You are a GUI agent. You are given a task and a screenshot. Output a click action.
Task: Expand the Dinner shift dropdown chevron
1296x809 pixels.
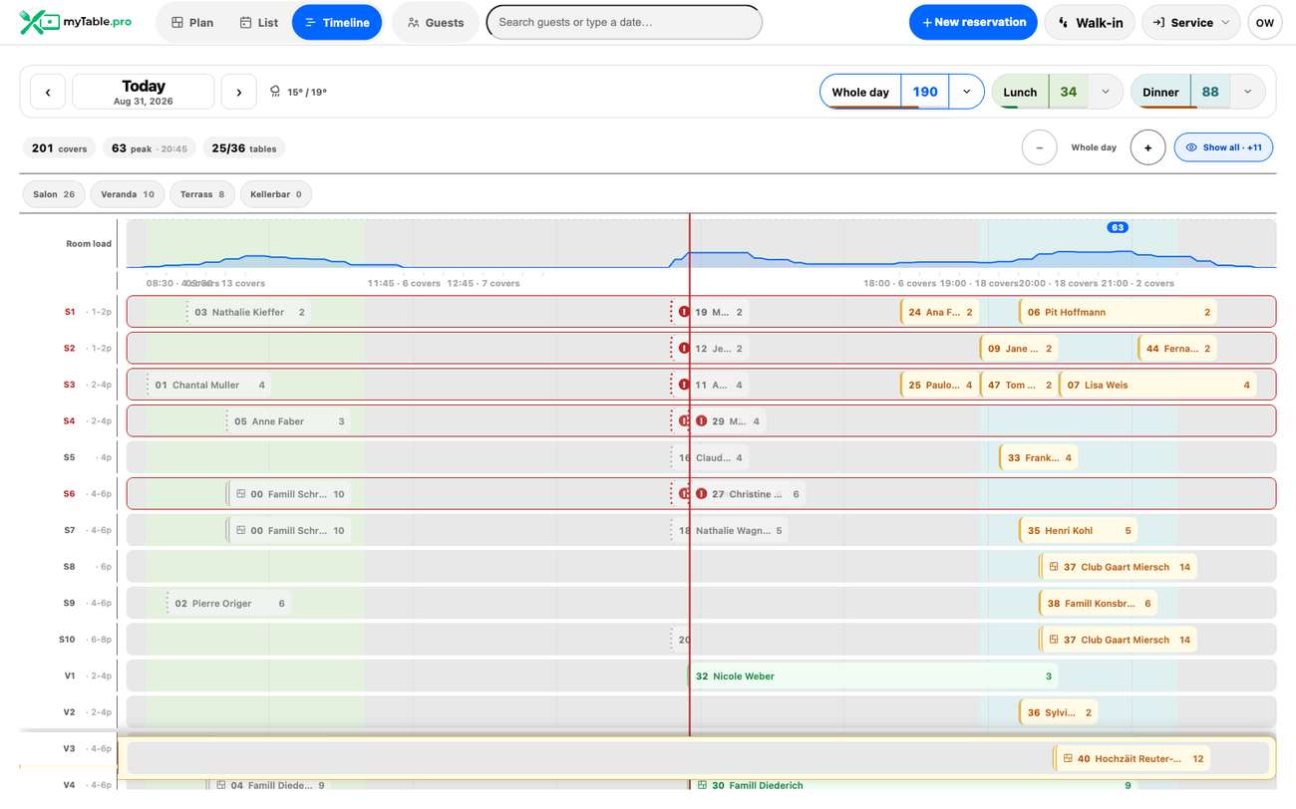pos(1247,92)
